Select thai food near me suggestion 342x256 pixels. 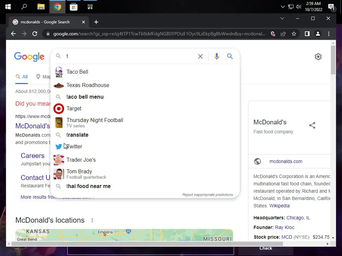145,186
